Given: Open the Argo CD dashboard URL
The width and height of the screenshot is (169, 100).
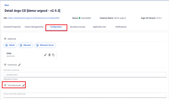Looking at the screenshot, I should tap(34, 18).
